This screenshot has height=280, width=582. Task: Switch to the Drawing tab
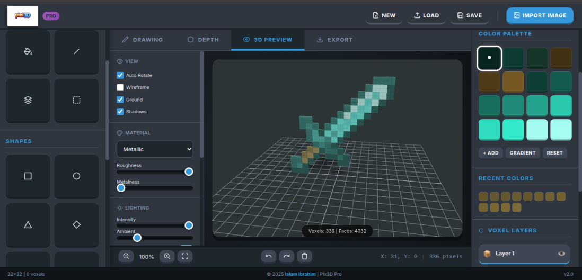tap(143, 40)
